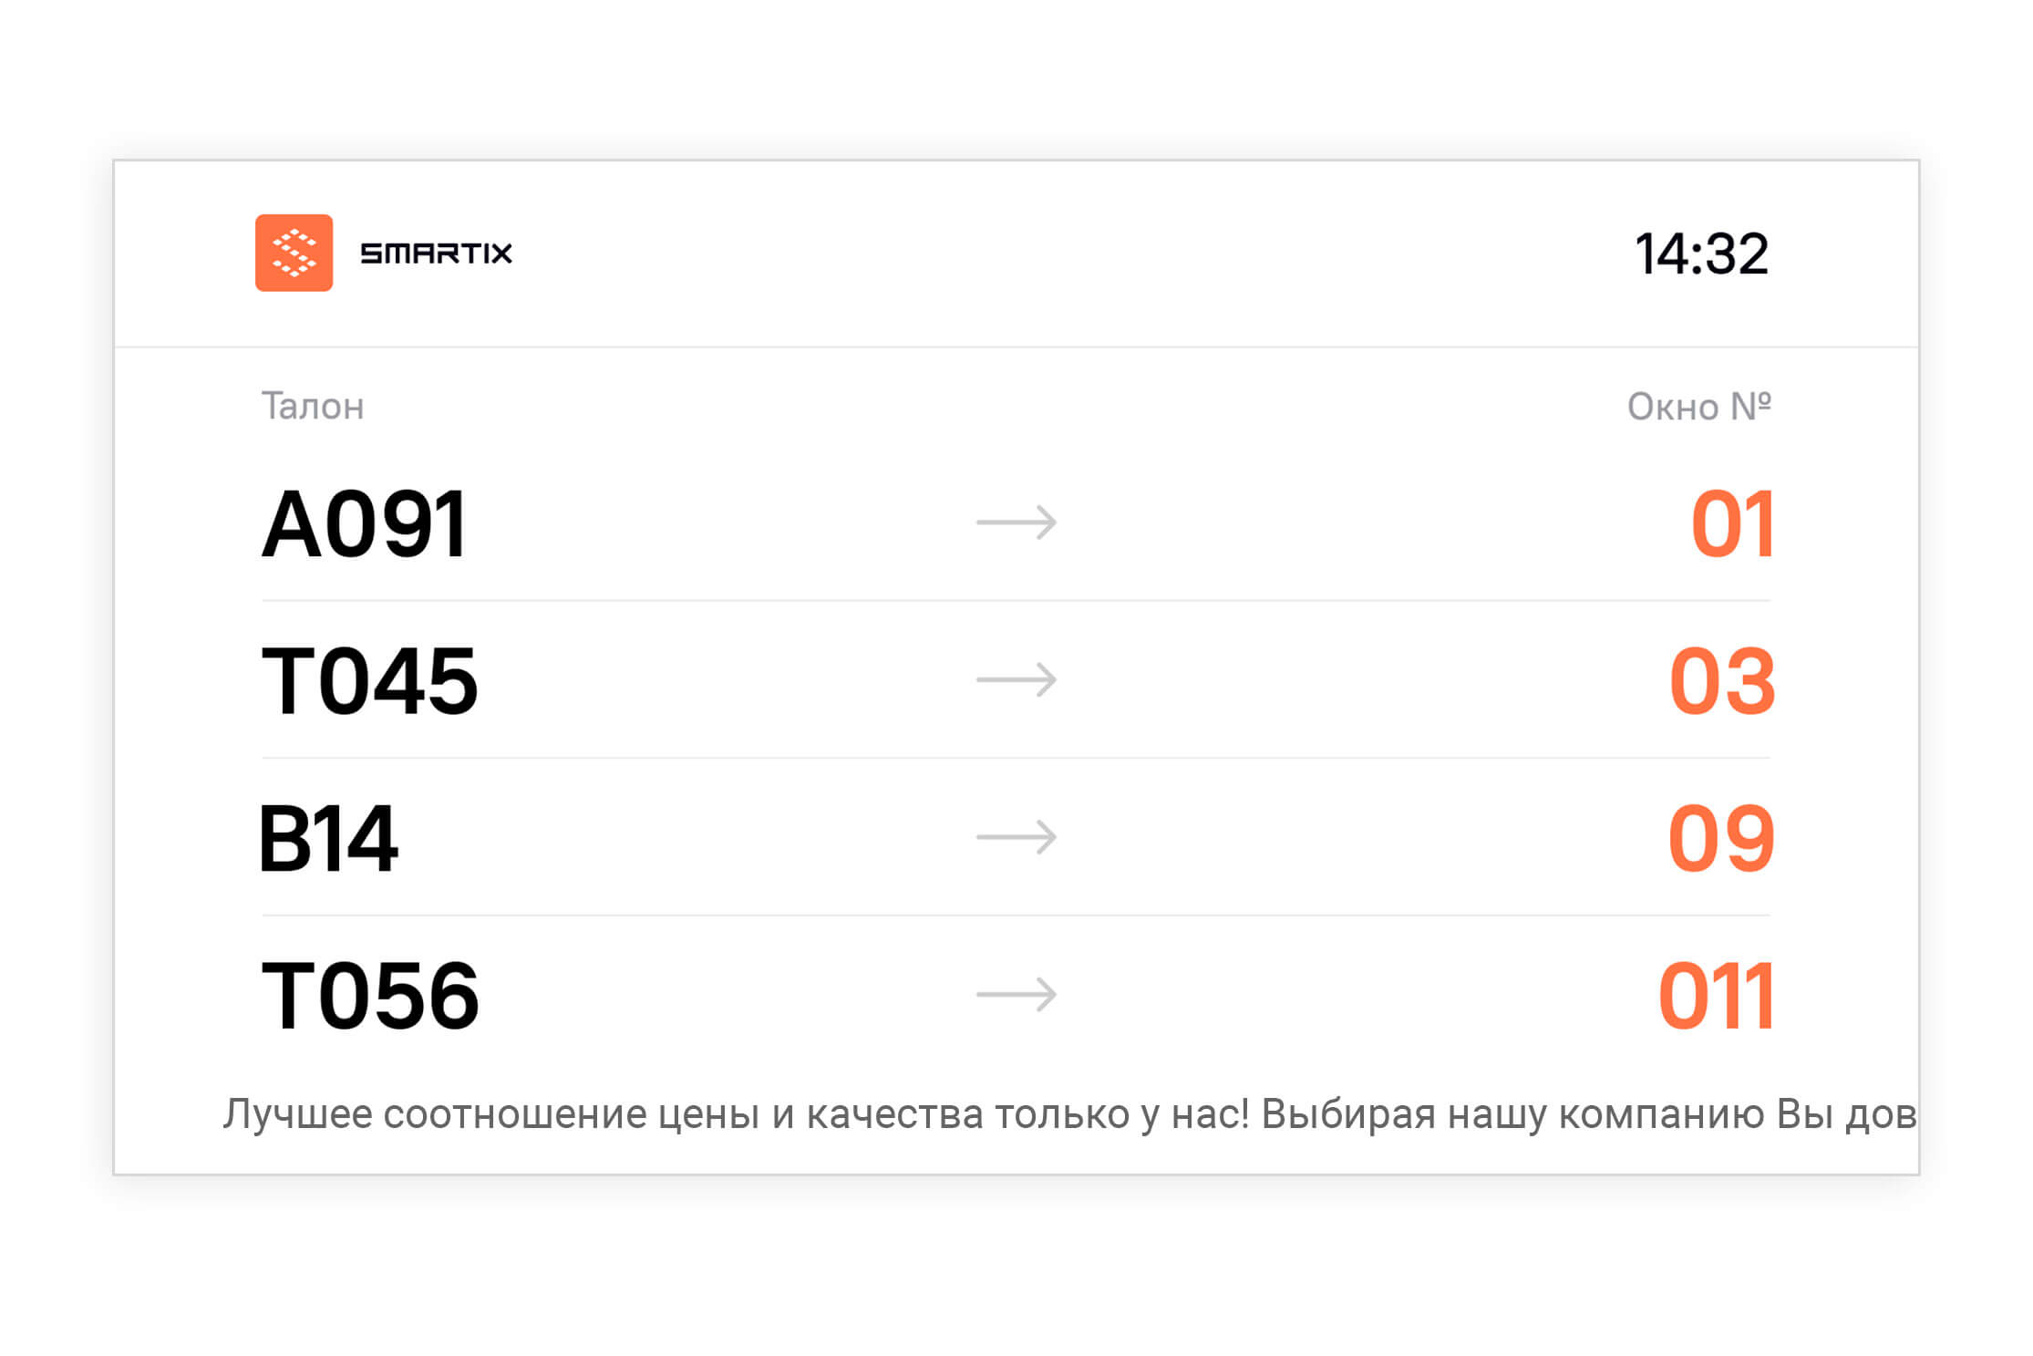
Task: Click the arrow in the T045 row
Action: coord(1016,679)
